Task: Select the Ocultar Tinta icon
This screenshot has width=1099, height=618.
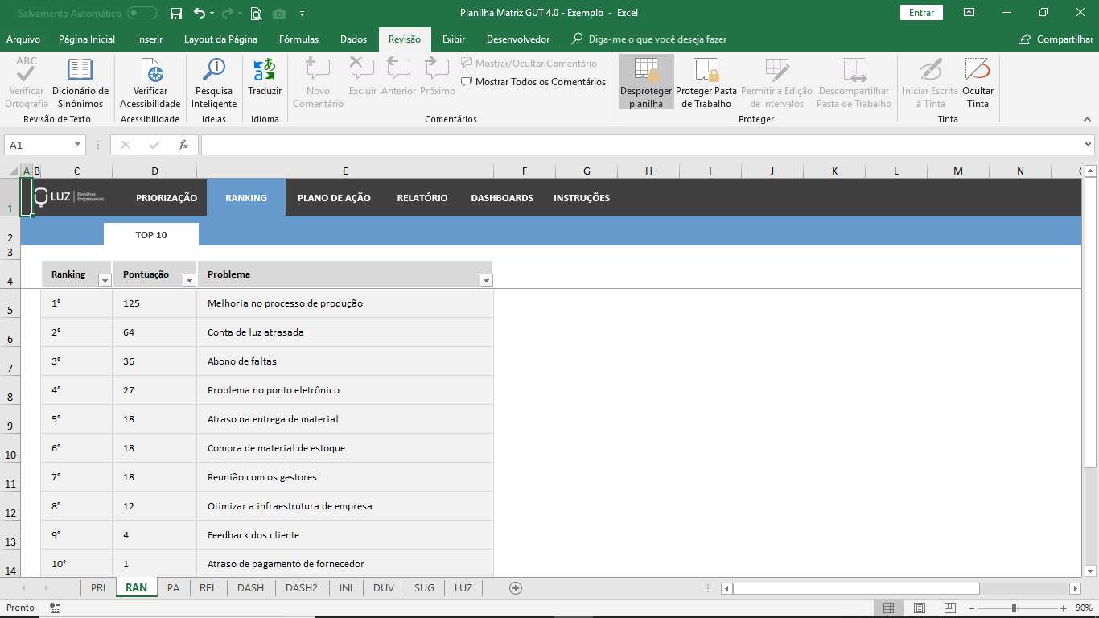Action: click(978, 70)
